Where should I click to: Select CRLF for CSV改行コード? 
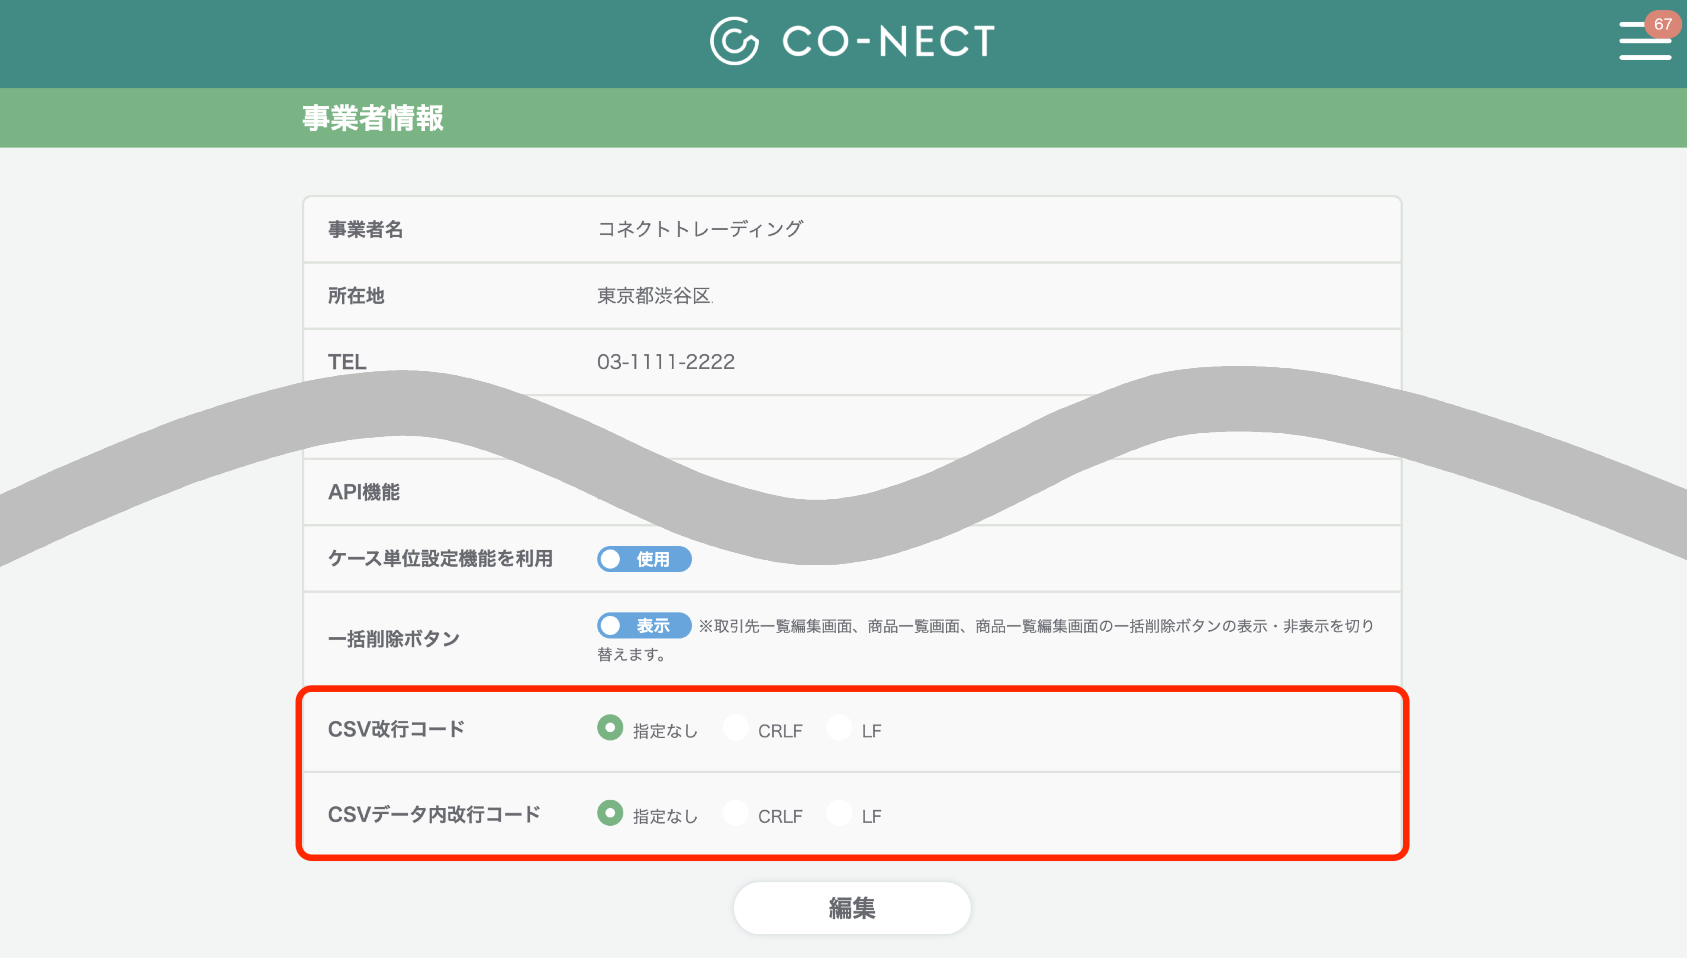pos(735,728)
